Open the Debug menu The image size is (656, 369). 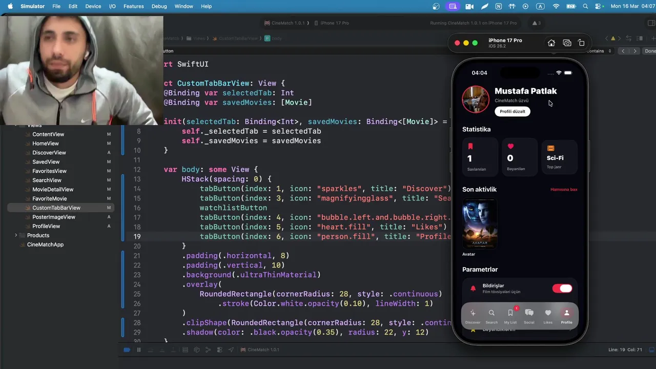click(159, 6)
